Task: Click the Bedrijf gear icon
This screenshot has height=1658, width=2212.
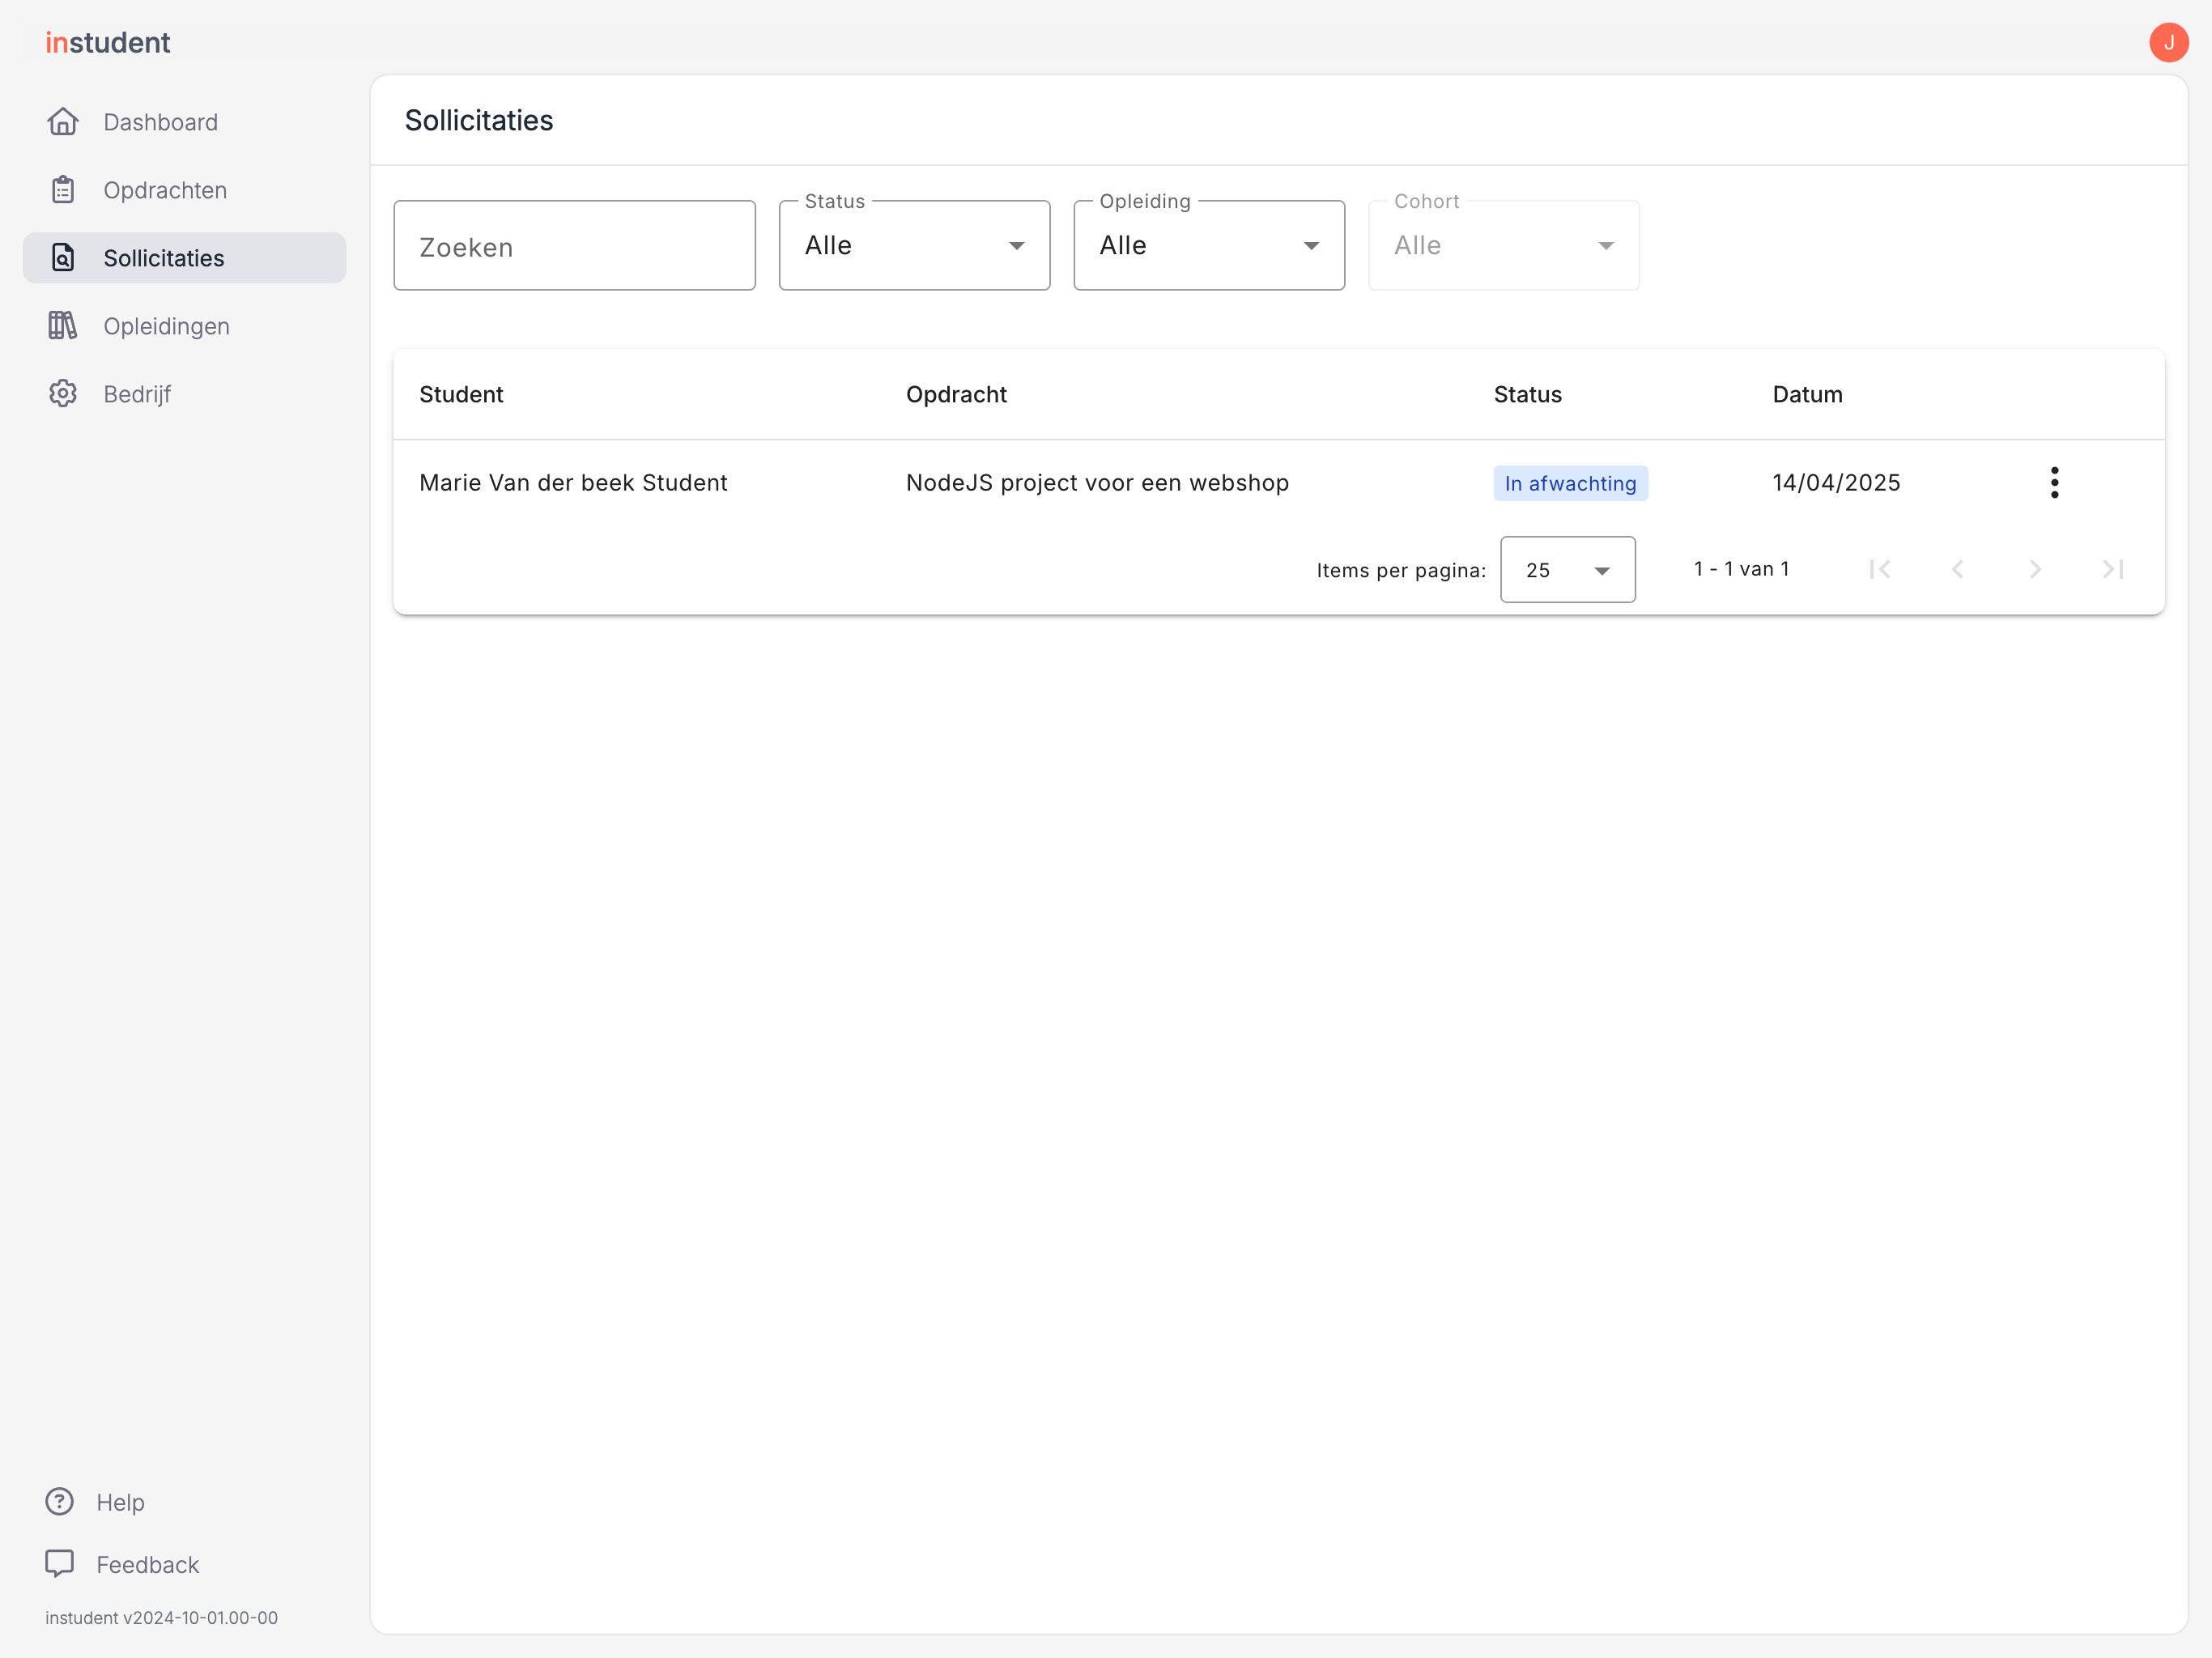Action: pyautogui.click(x=63, y=394)
